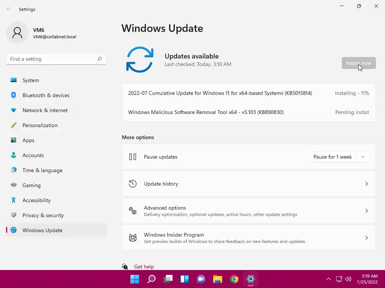Click the System icon in sidebar
Viewport: 385px width, 288px height.
[14, 80]
